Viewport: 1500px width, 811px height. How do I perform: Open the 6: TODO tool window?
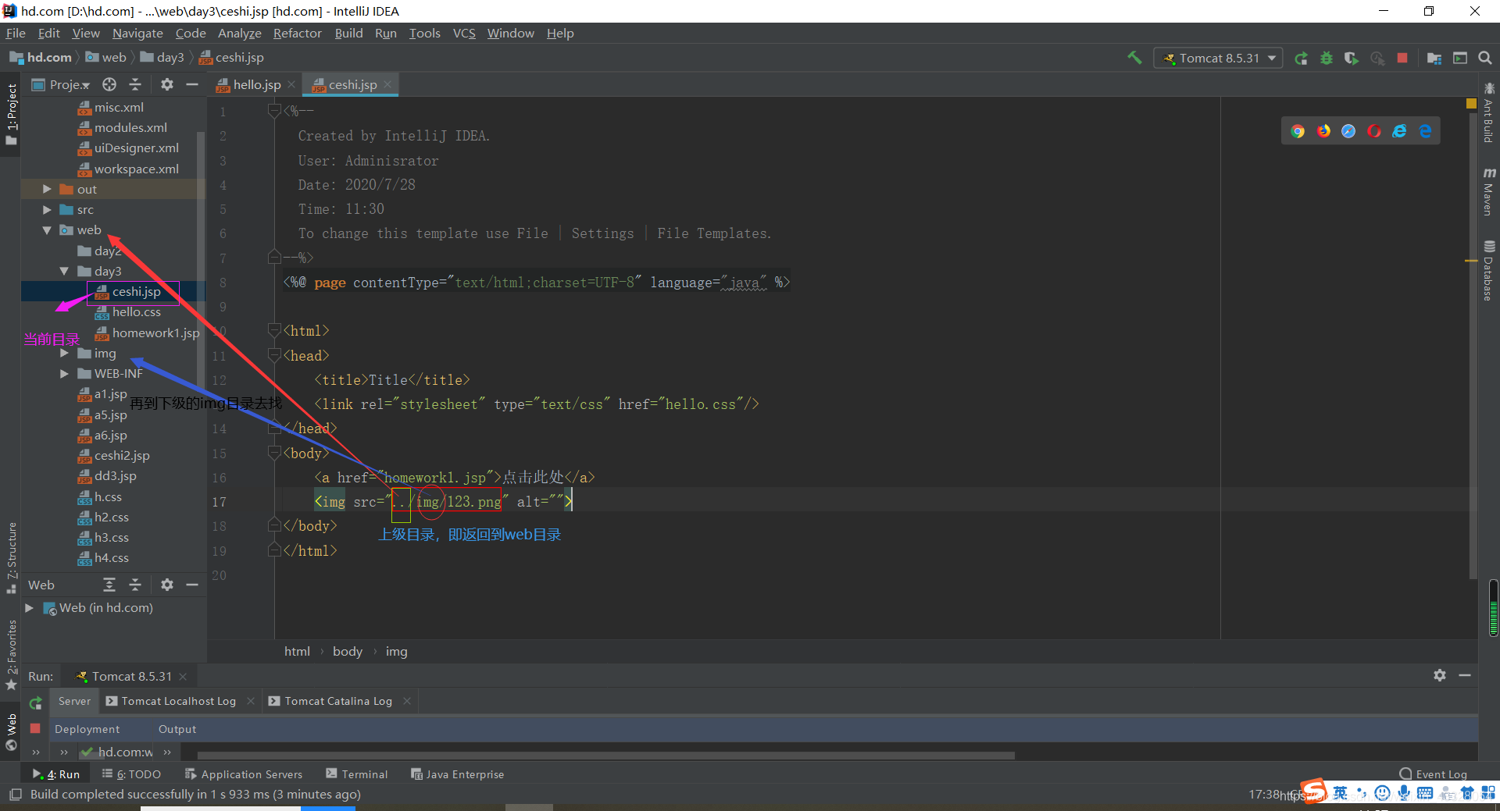pyautogui.click(x=131, y=774)
